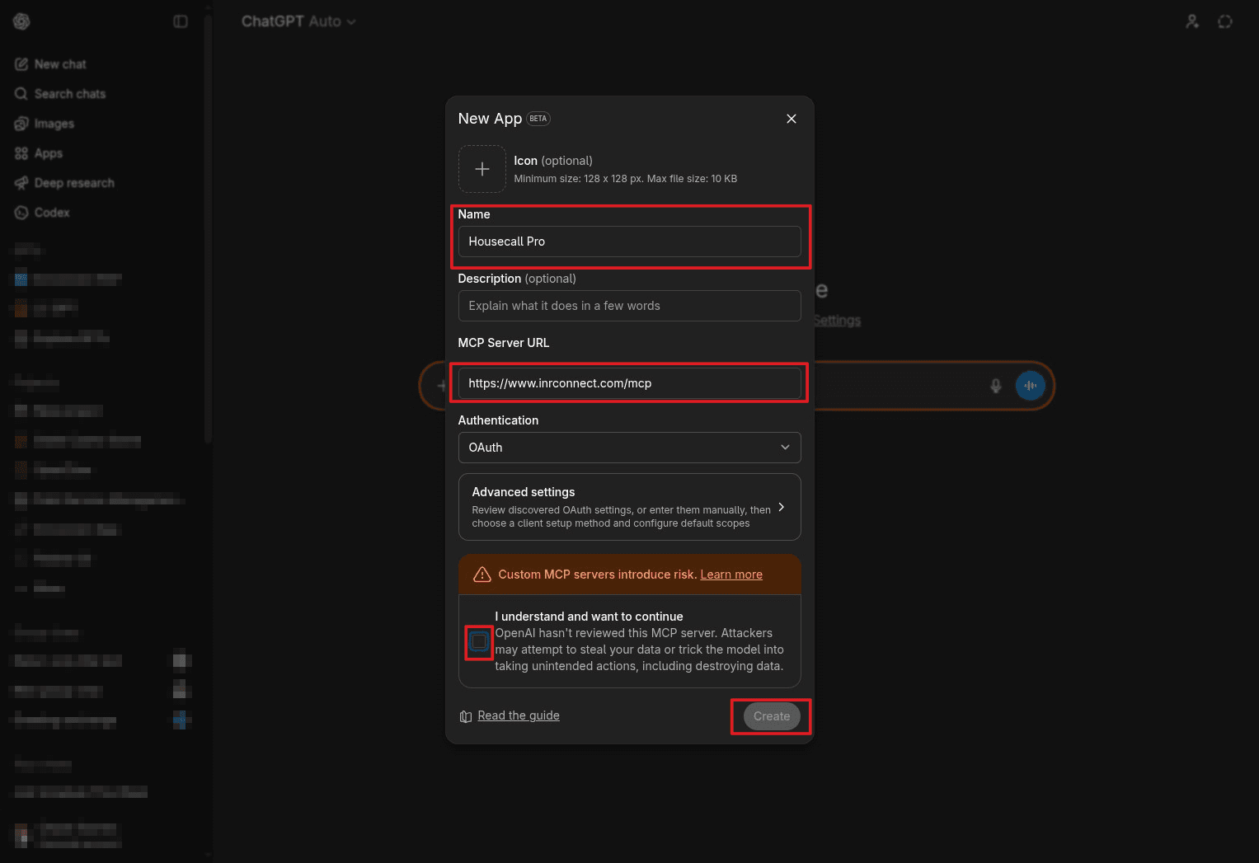Start voice mode from the chat bar
Screen dimensions: 1259x863
(1030, 385)
